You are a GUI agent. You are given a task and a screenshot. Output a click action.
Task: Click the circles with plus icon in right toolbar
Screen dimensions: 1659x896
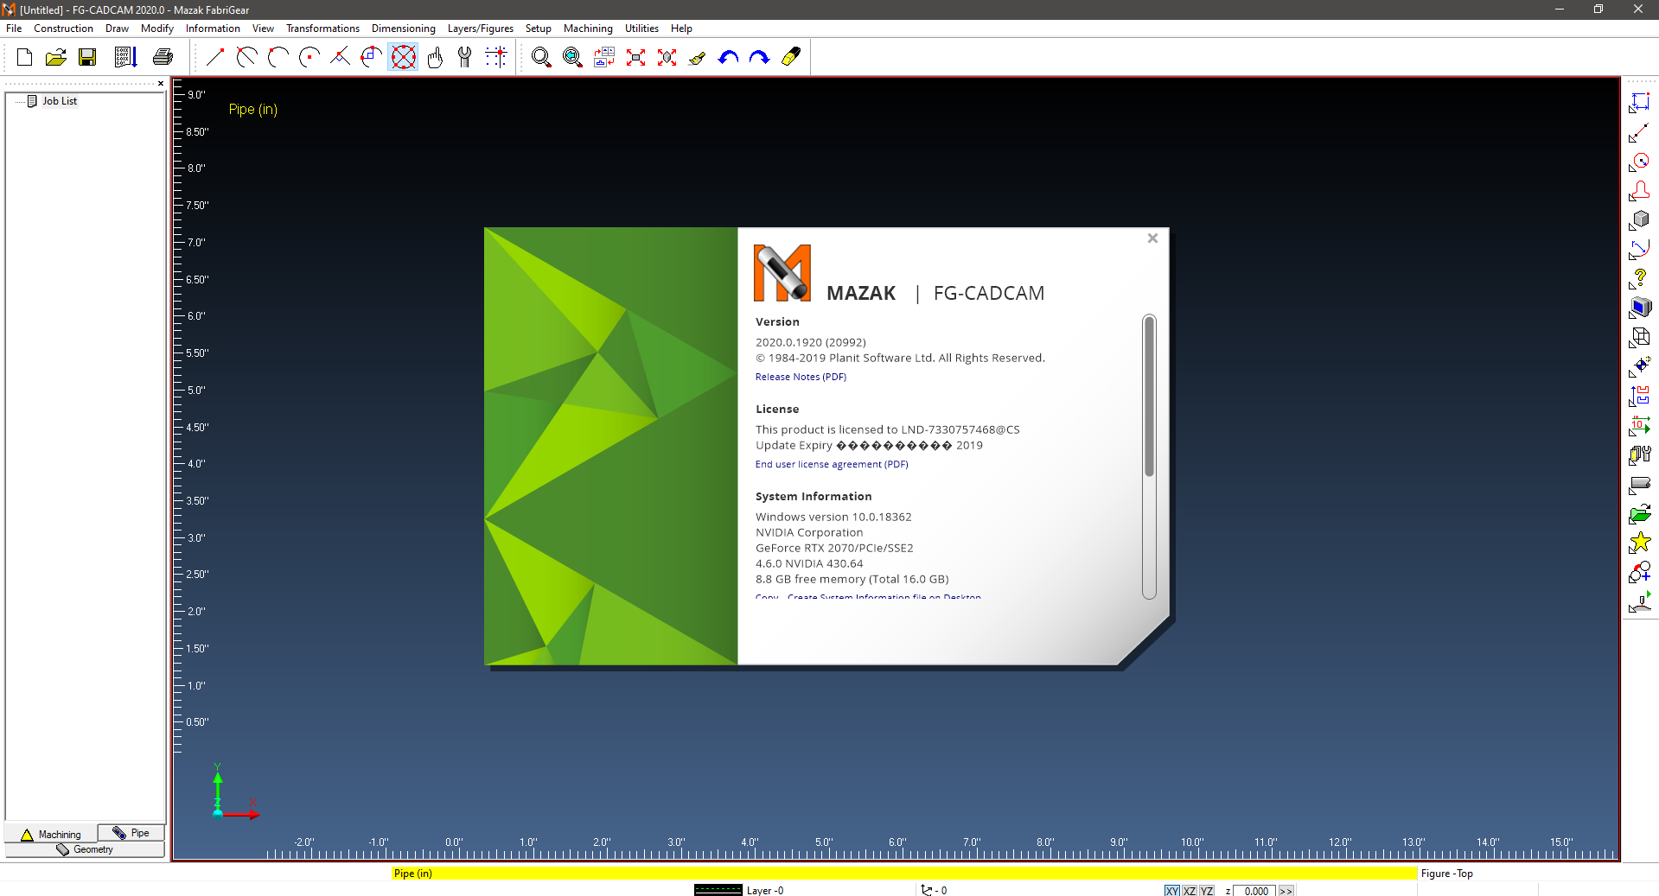(x=1639, y=573)
